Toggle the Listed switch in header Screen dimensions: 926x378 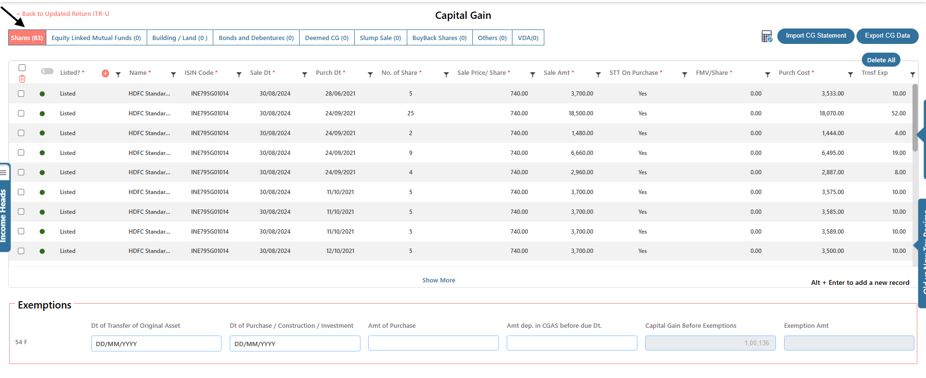pos(47,71)
